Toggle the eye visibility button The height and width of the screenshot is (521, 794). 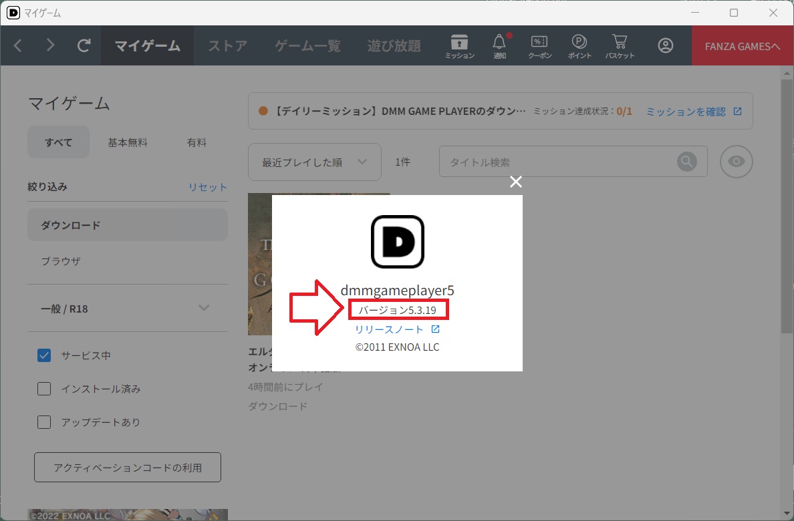737,162
